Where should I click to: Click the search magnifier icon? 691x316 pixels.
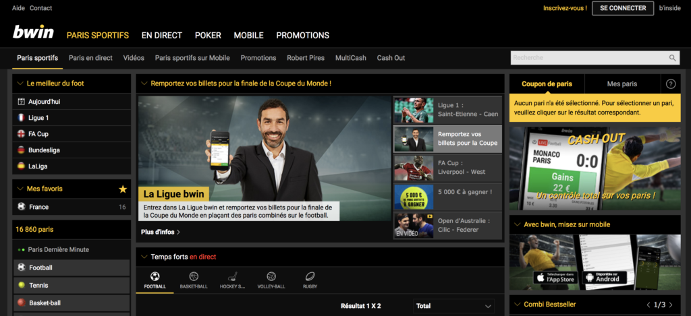[673, 58]
